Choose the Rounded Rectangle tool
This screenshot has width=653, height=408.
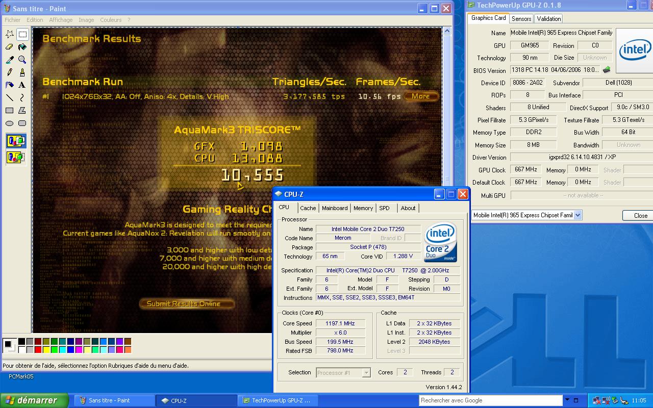tap(22, 123)
